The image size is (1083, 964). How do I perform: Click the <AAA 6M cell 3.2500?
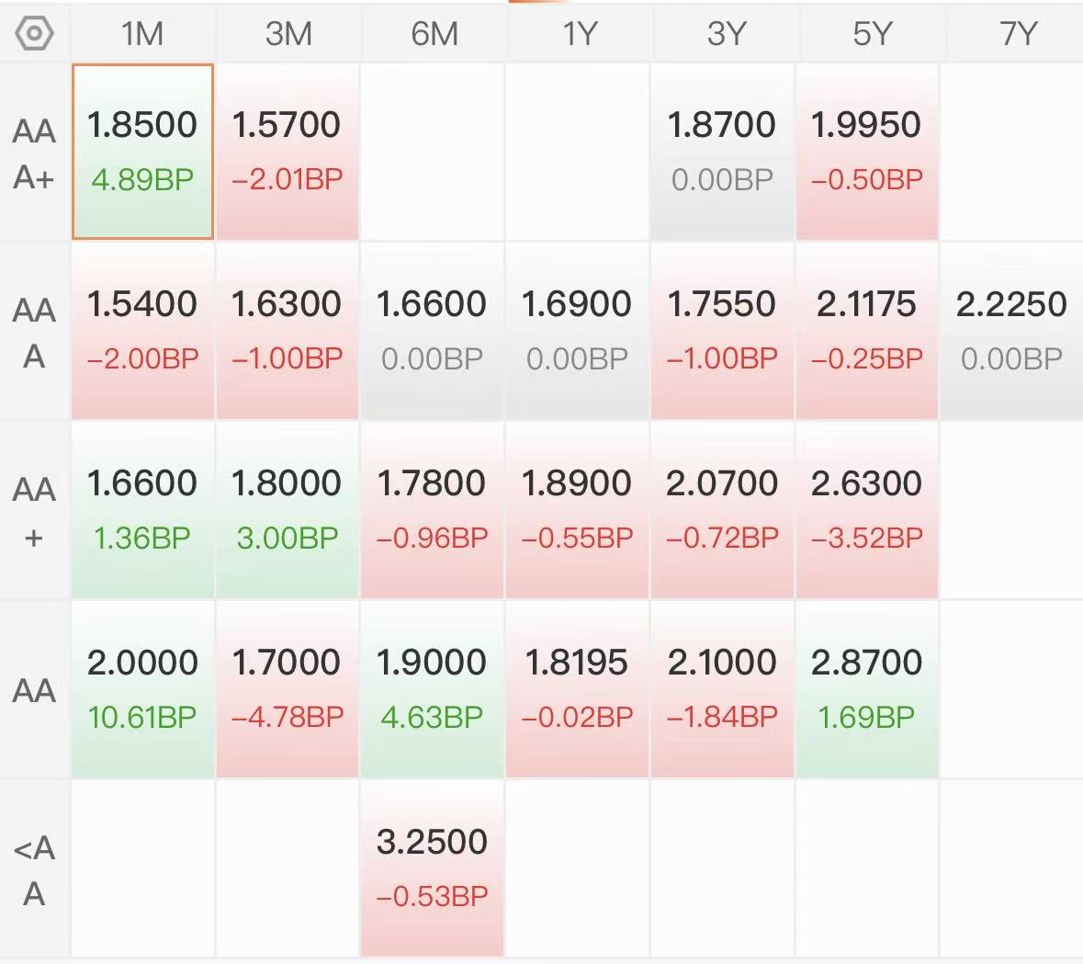(x=432, y=868)
